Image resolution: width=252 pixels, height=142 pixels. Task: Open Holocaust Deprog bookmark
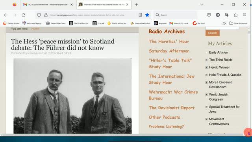pyautogui.click(x=32, y=23)
